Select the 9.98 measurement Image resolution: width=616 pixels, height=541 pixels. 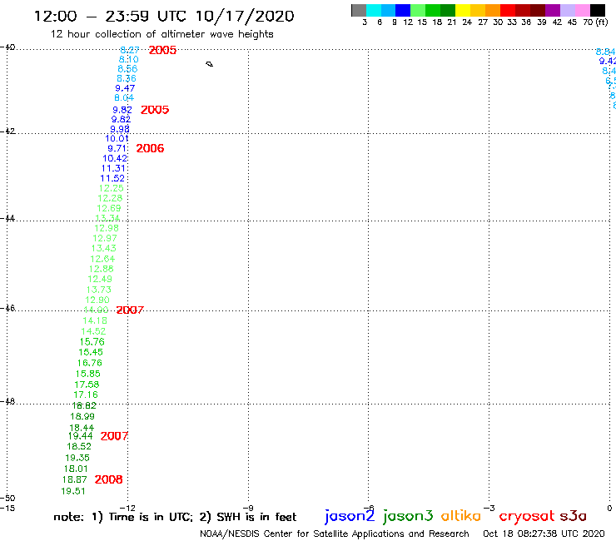coord(120,129)
